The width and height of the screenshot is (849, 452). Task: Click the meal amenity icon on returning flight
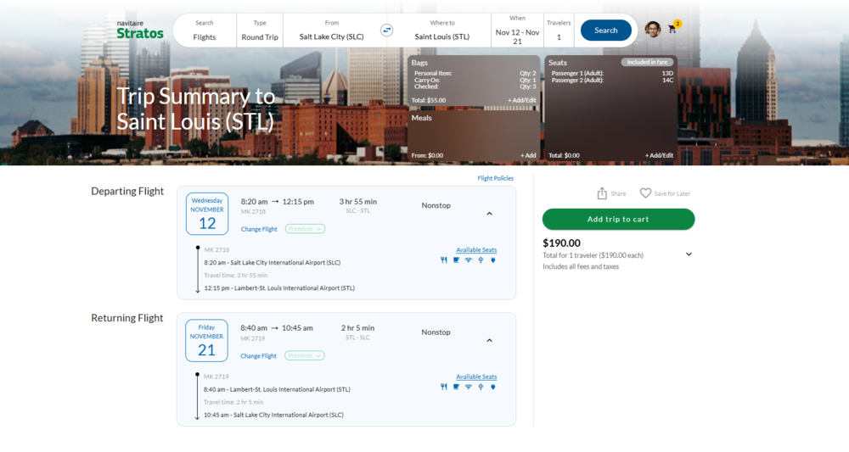click(x=443, y=387)
